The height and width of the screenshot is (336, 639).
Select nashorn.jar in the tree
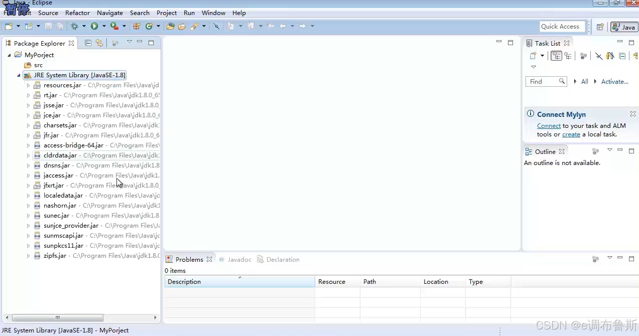click(x=60, y=206)
